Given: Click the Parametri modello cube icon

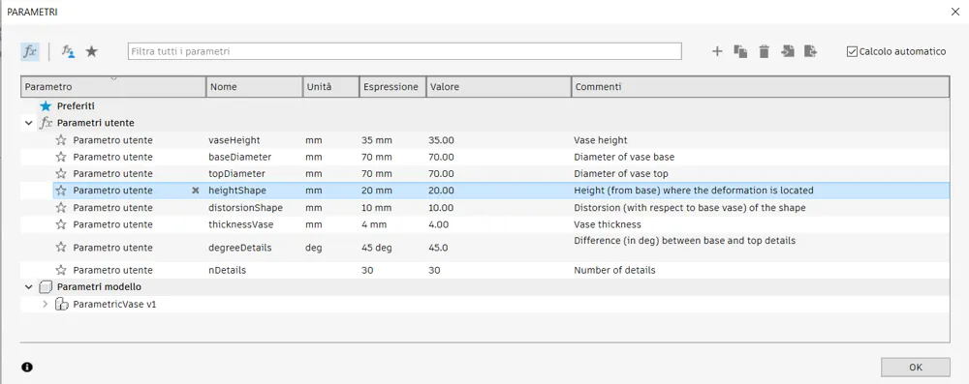Looking at the screenshot, I should click(46, 287).
